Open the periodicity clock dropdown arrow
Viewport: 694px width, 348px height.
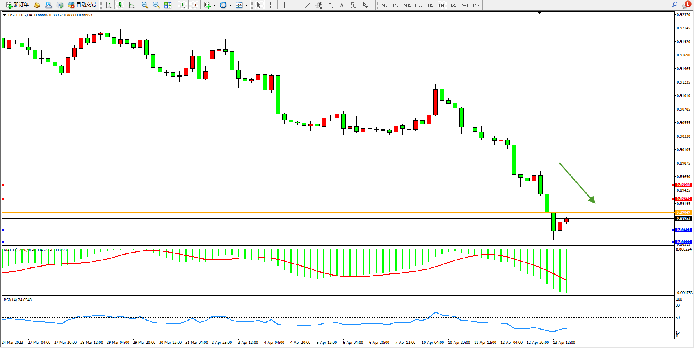click(x=230, y=5)
